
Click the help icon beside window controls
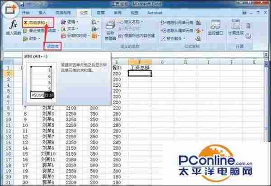(244, 13)
